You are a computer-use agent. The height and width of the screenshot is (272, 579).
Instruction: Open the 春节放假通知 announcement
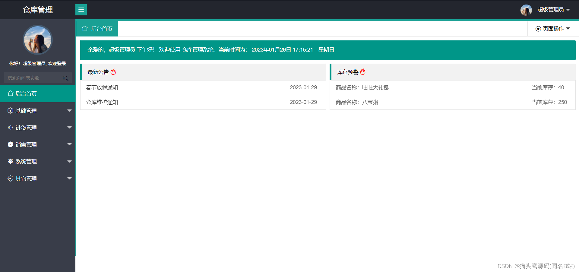[x=102, y=87]
